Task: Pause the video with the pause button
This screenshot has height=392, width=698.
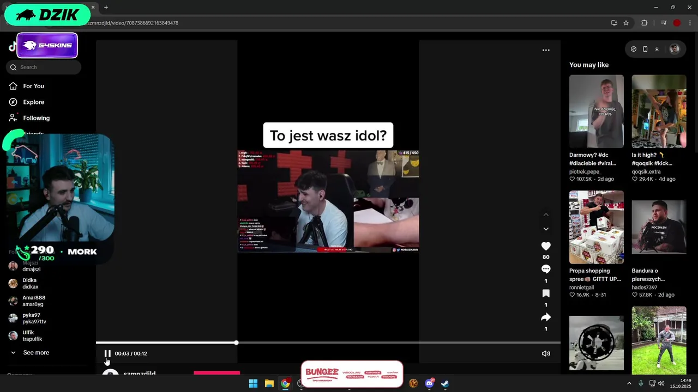Action: click(107, 353)
